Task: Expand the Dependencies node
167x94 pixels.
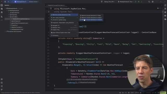Action: coord(9,13)
